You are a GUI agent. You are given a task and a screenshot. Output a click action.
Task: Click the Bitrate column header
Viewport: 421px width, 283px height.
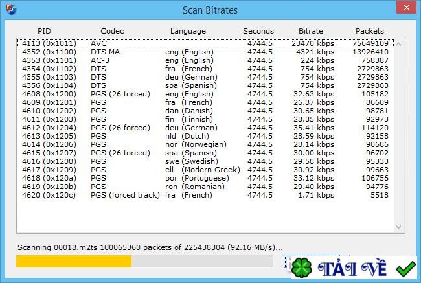coord(311,31)
